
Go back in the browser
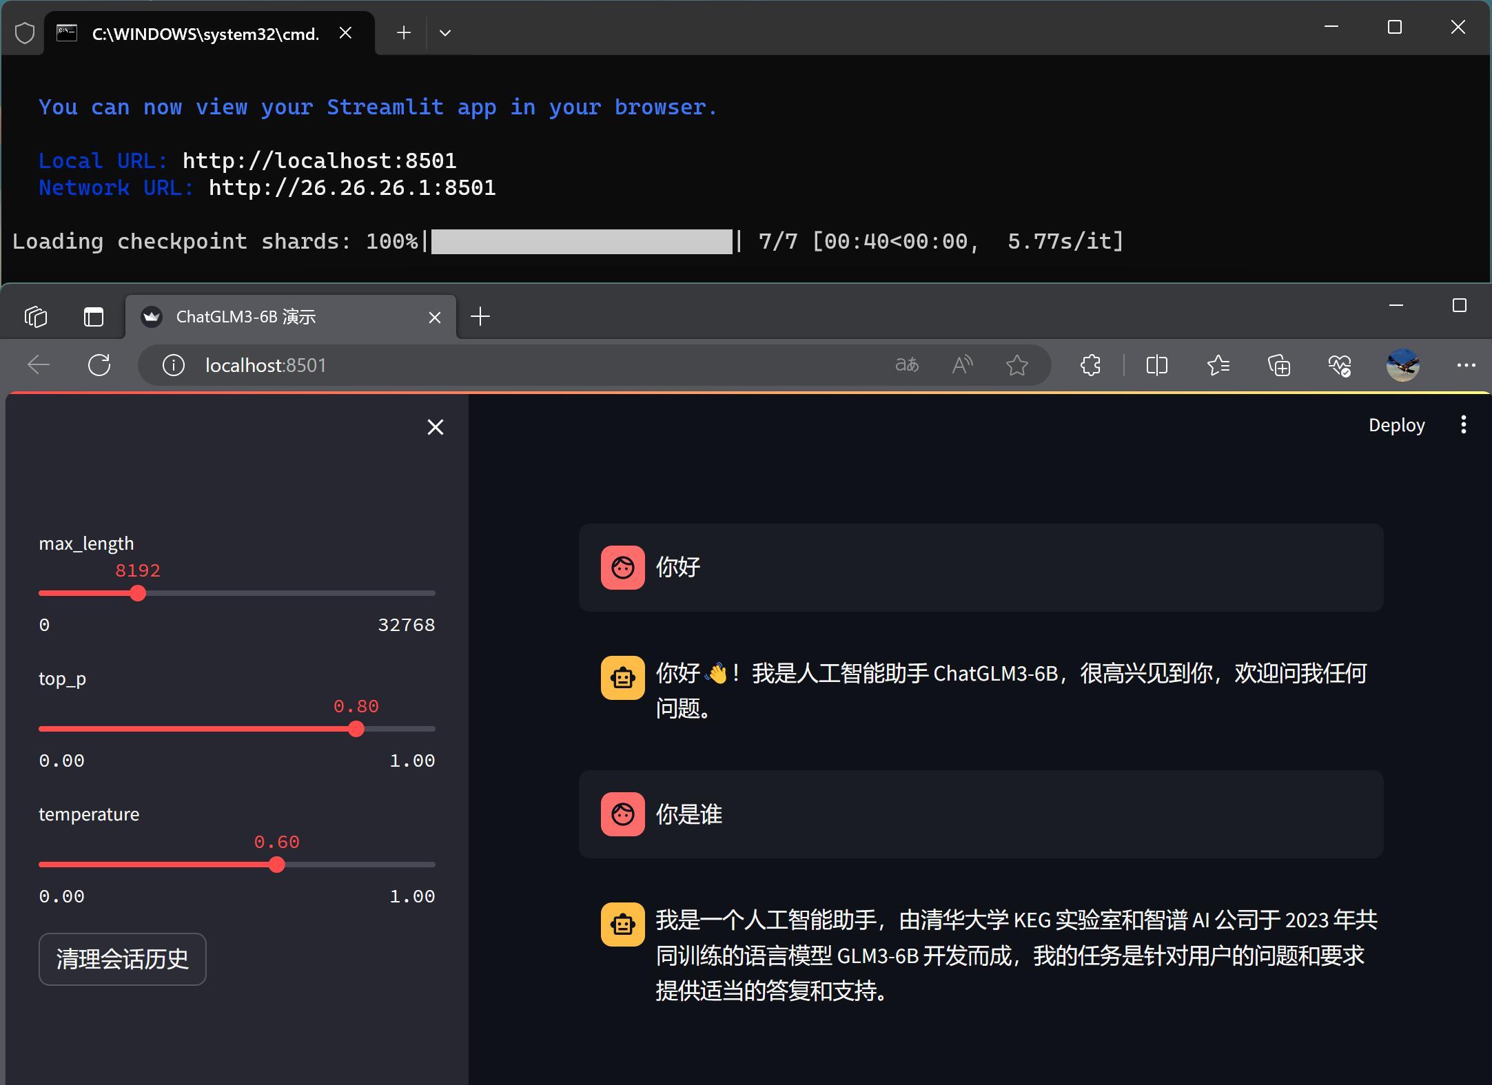coord(39,364)
